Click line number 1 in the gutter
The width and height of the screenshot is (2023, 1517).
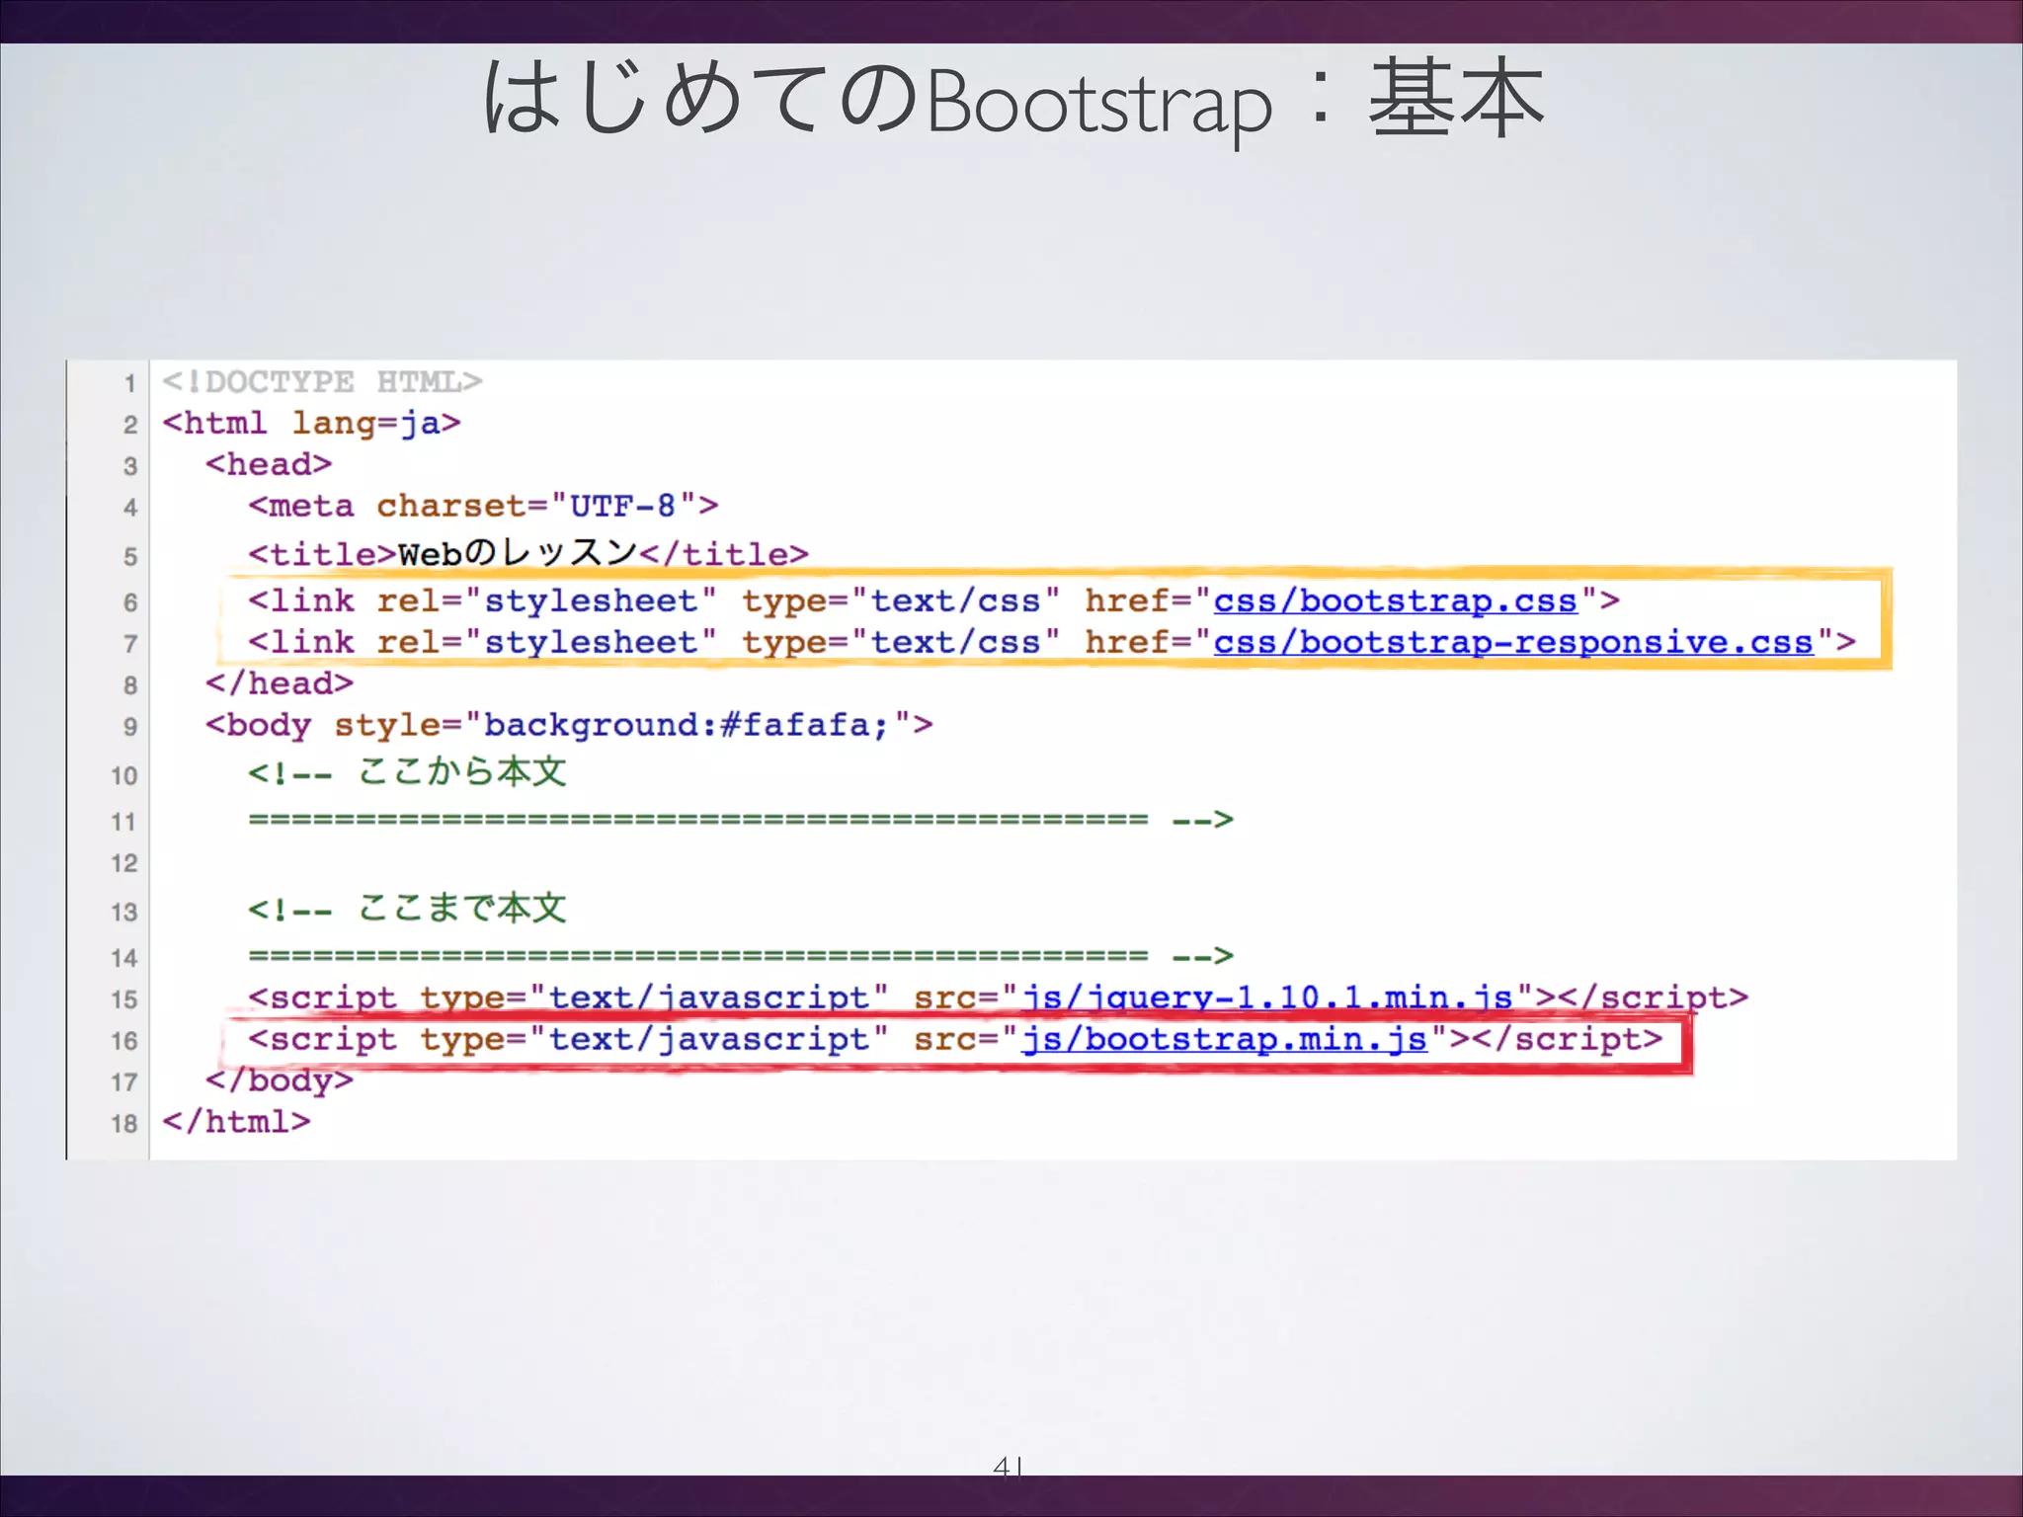(x=129, y=383)
